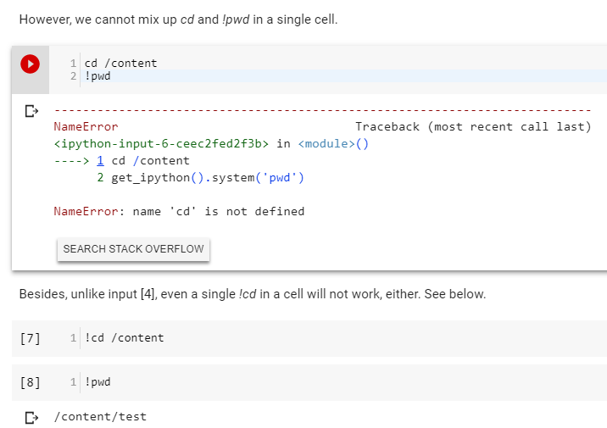Click the SEARCH STACK OVERFLOW button

(x=134, y=249)
